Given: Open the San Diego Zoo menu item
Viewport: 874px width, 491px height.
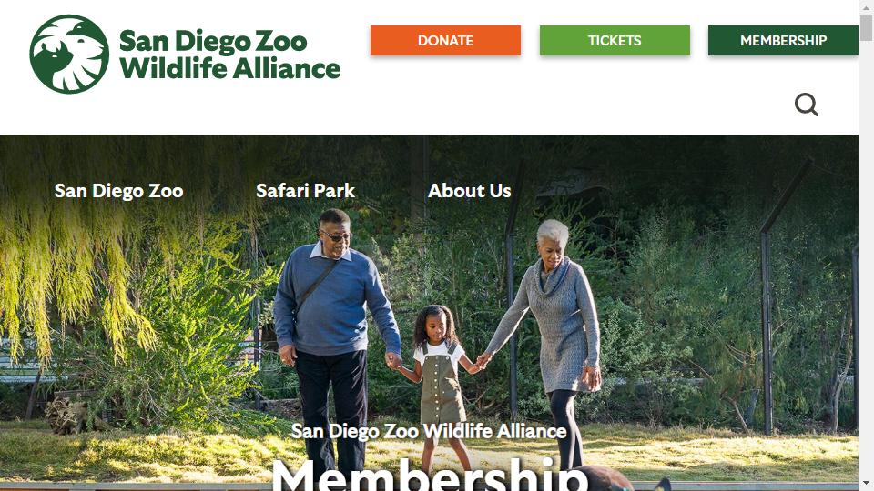Looking at the screenshot, I should click(118, 191).
